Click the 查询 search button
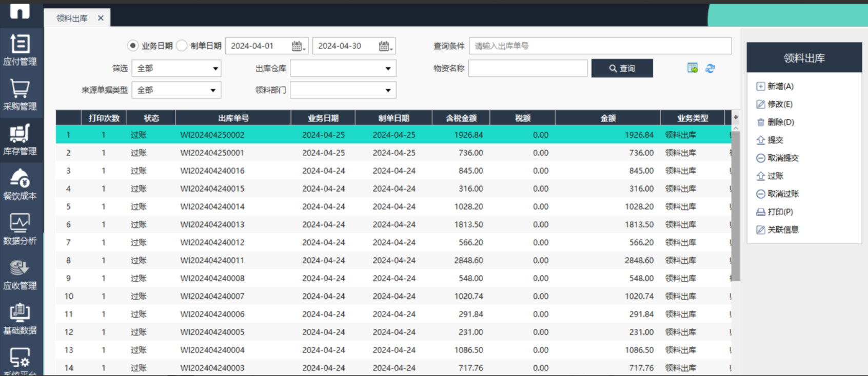Viewport: 868px width, 376px height. pyautogui.click(x=622, y=68)
